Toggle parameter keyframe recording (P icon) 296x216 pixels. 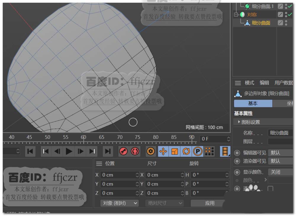coord(198,151)
